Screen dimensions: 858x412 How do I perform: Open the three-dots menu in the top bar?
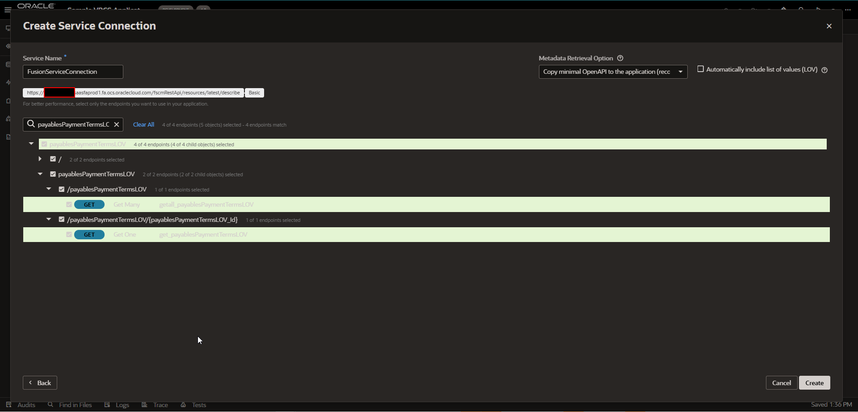click(848, 10)
